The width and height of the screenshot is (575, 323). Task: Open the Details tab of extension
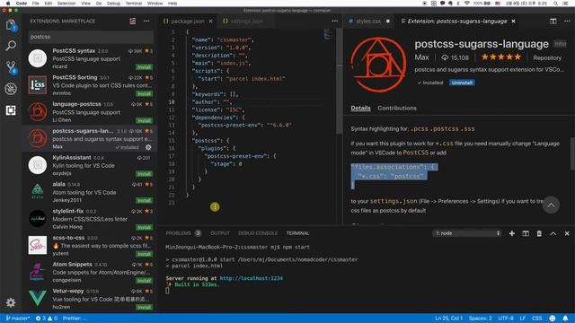[360, 108]
